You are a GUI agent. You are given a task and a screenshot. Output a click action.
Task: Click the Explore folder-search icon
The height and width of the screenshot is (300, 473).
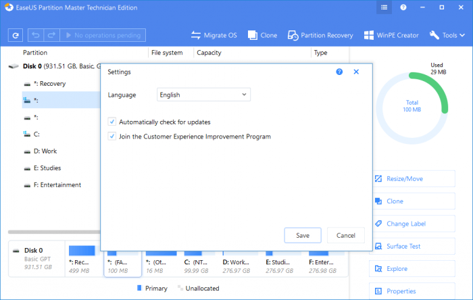378,268
